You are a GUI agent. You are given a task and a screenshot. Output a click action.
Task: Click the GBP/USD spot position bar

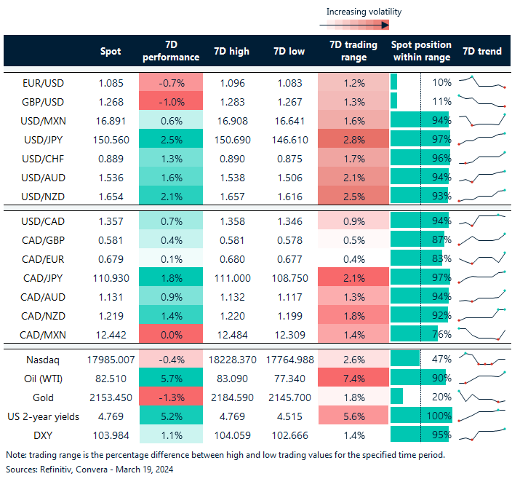(x=394, y=101)
